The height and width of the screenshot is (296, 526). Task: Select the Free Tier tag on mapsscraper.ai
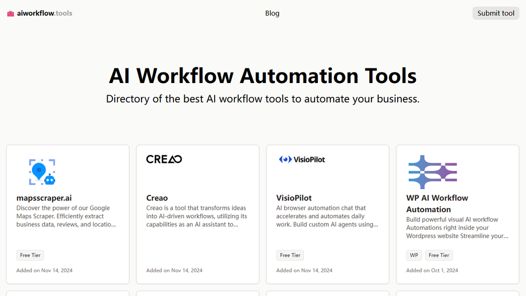pyautogui.click(x=30, y=255)
